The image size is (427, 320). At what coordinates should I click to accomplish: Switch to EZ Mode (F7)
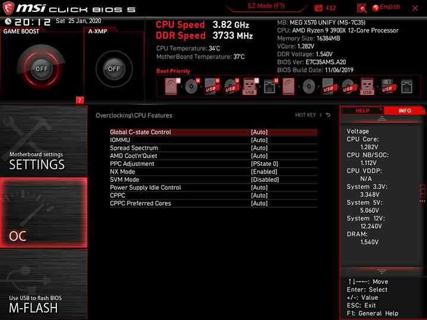click(x=266, y=6)
